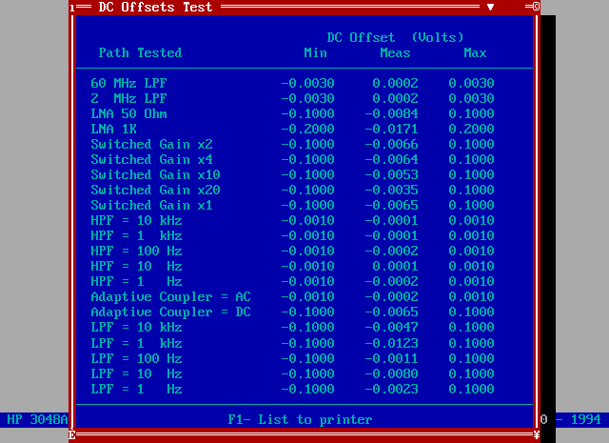The width and height of the screenshot is (609, 443).
Task: Click measured value -0.0065 in Adaptive Coupler = DC row
Action: 391,312
